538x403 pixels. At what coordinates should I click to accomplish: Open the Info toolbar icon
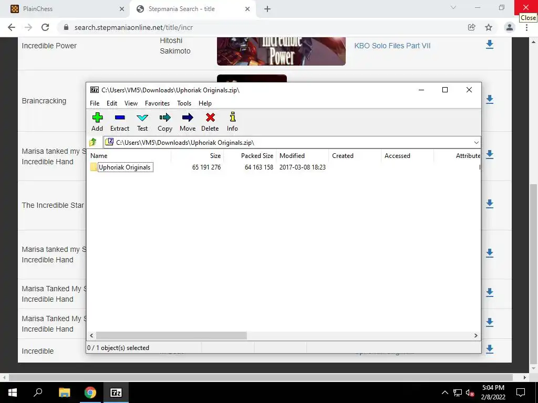(232, 122)
